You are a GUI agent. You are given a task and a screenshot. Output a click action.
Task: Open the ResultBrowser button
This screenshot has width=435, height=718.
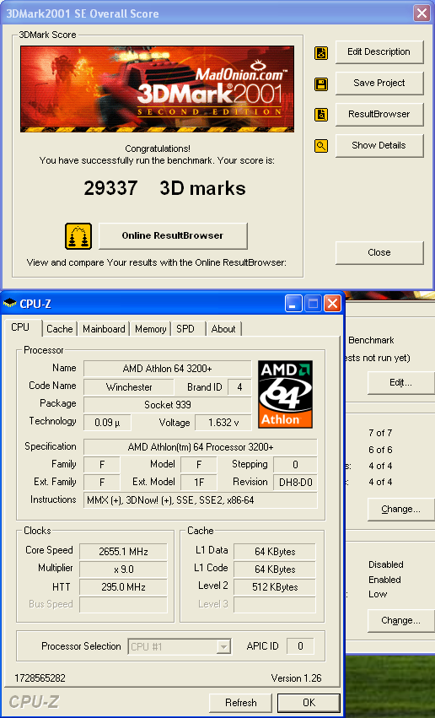point(379,115)
